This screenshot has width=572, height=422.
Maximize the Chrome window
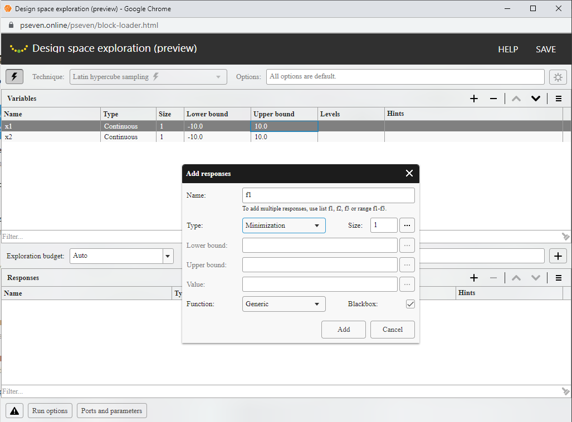click(533, 8)
